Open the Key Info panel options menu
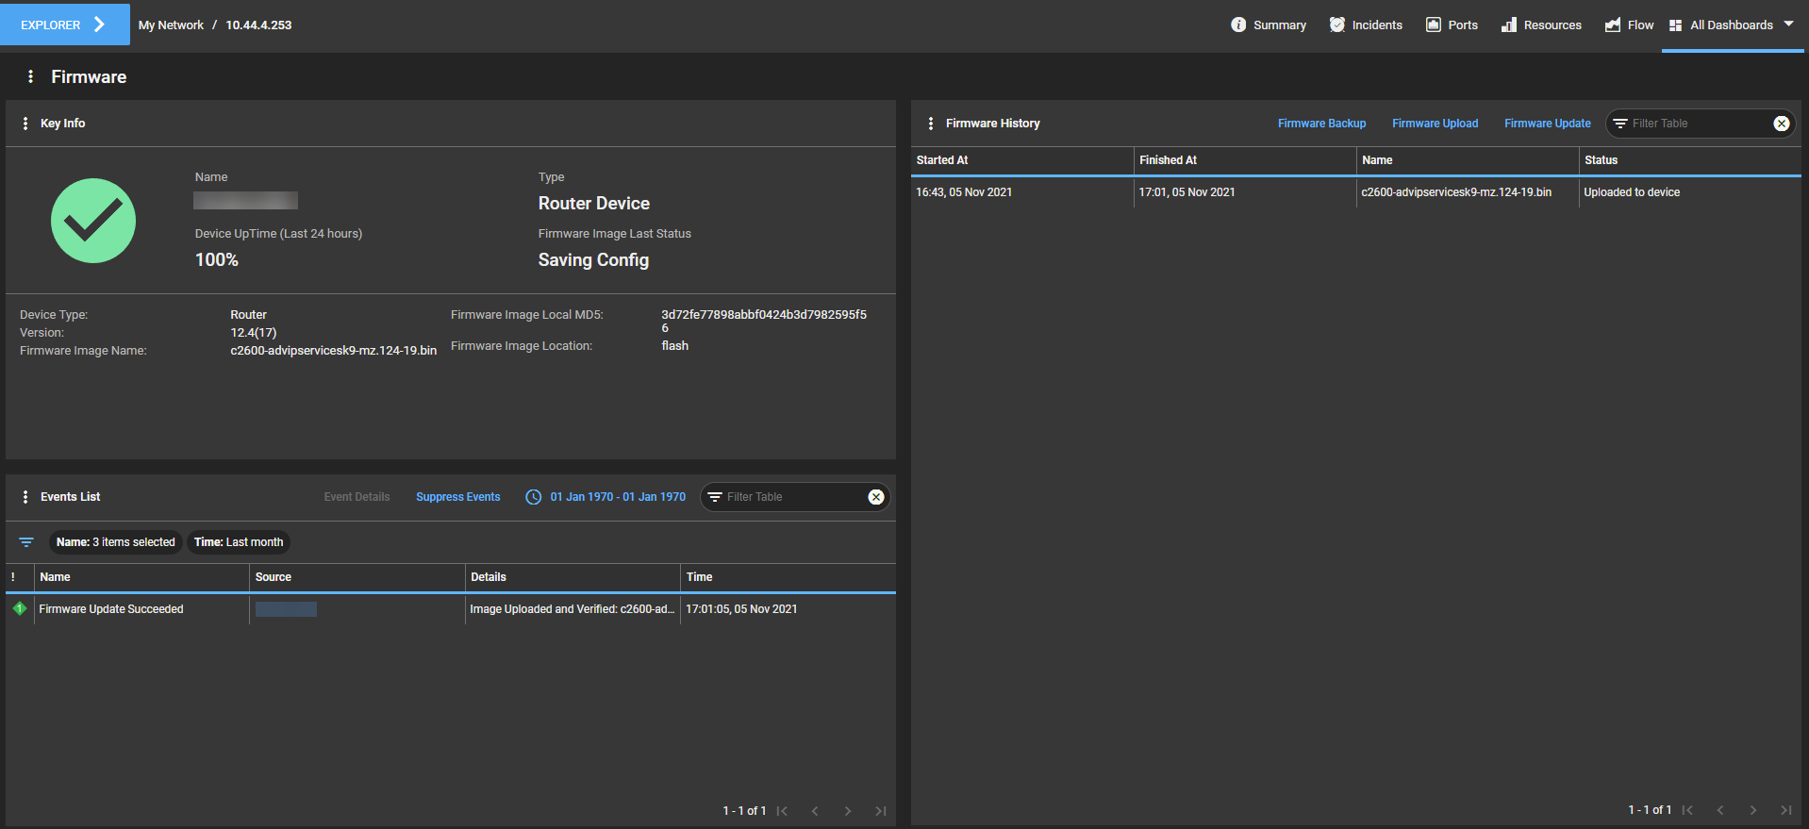This screenshot has width=1809, height=829. pyautogui.click(x=25, y=124)
